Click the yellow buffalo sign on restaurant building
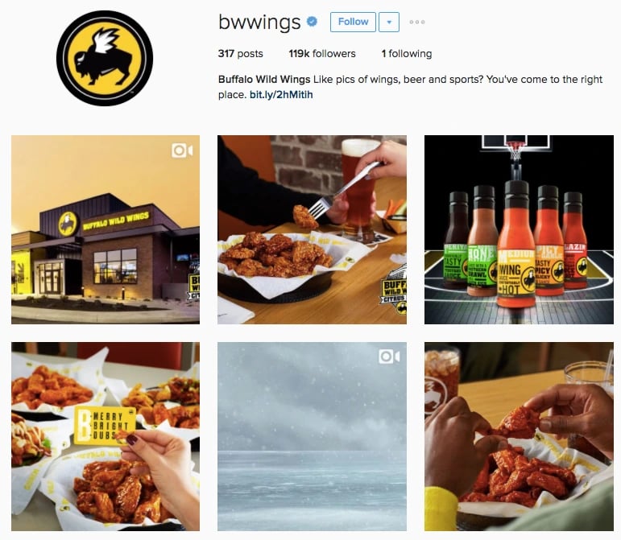Image resolution: width=621 pixels, height=540 pixels. tap(68, 224)
